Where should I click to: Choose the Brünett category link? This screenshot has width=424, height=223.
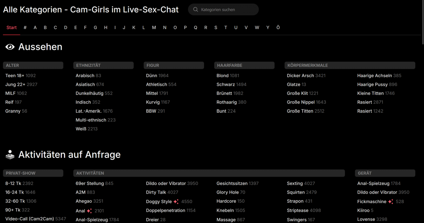pos(224,94)
